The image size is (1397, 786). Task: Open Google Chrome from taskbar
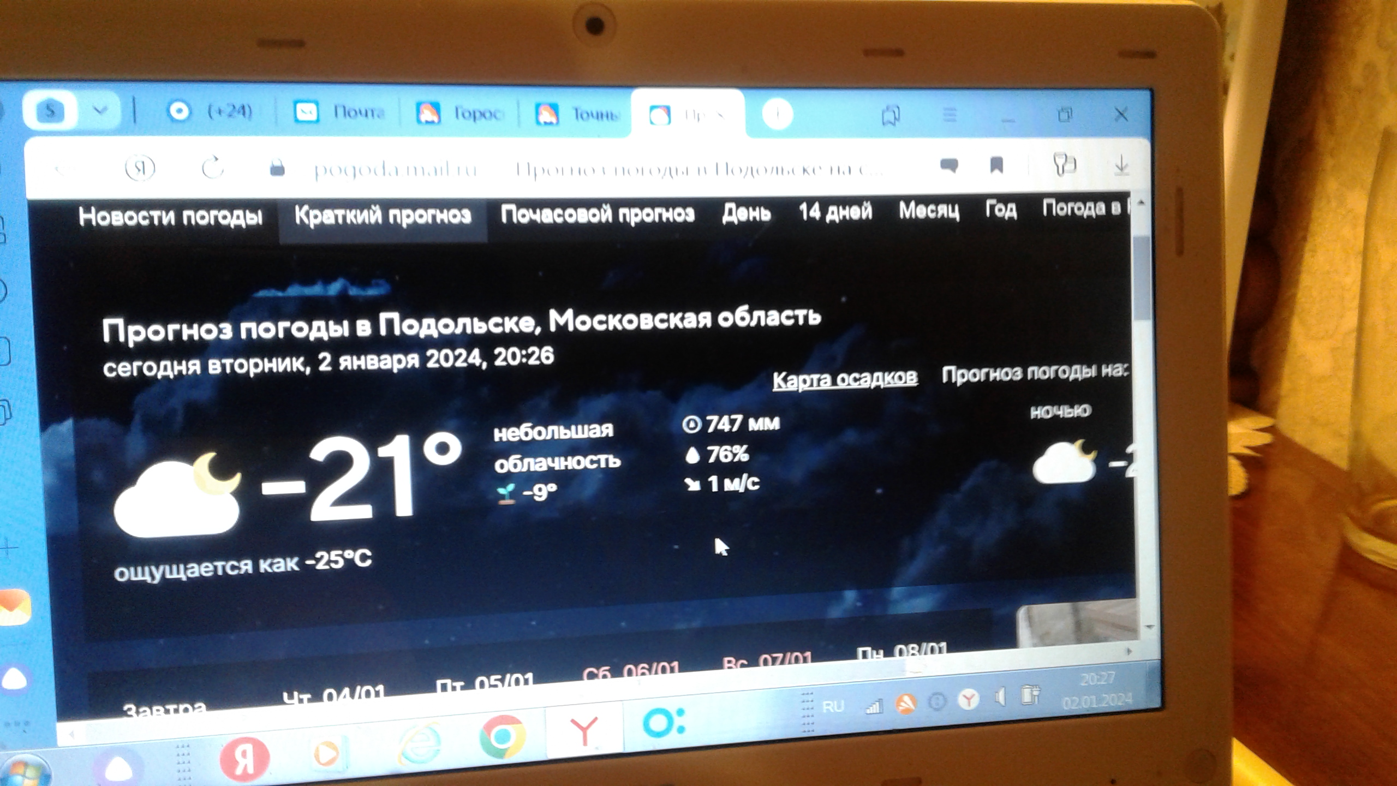pos(502,737)
